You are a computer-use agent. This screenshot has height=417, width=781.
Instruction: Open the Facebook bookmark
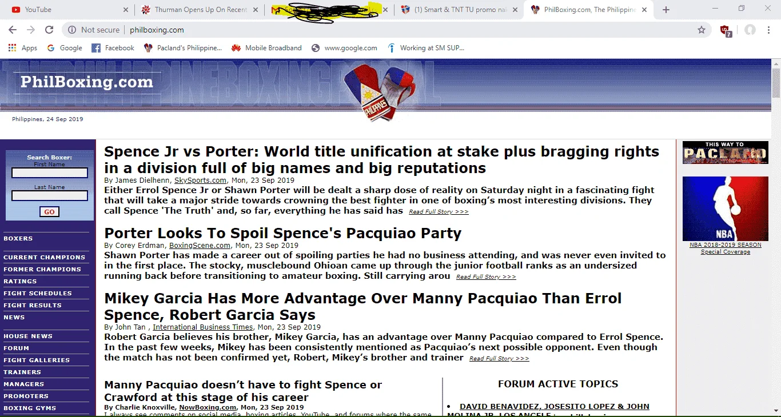pos(113,48)
